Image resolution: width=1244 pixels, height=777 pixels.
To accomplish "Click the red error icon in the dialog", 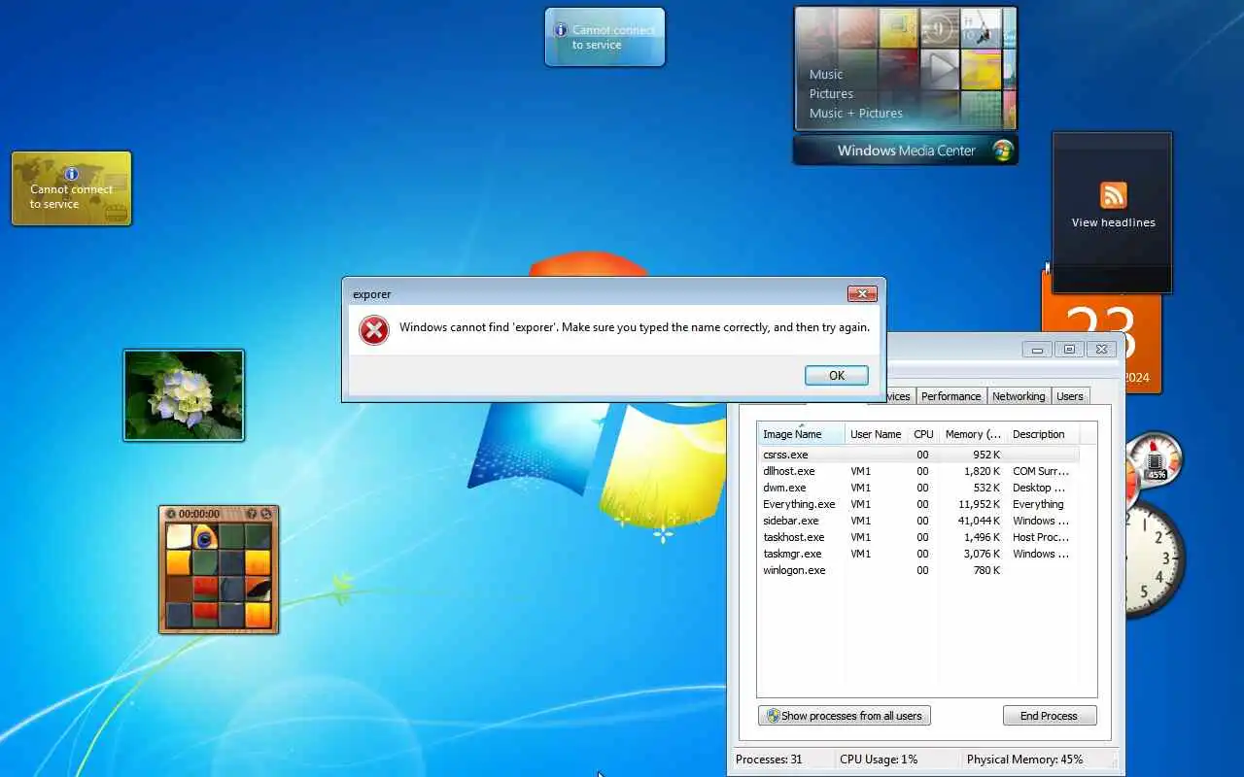I will 373,330.
